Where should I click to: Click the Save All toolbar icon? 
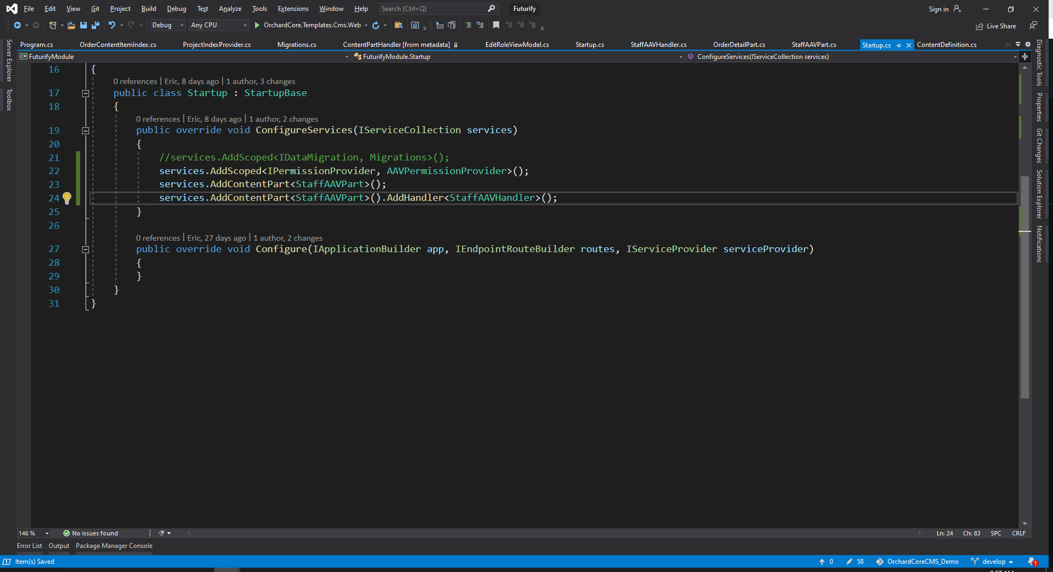[x=95, y=25]
